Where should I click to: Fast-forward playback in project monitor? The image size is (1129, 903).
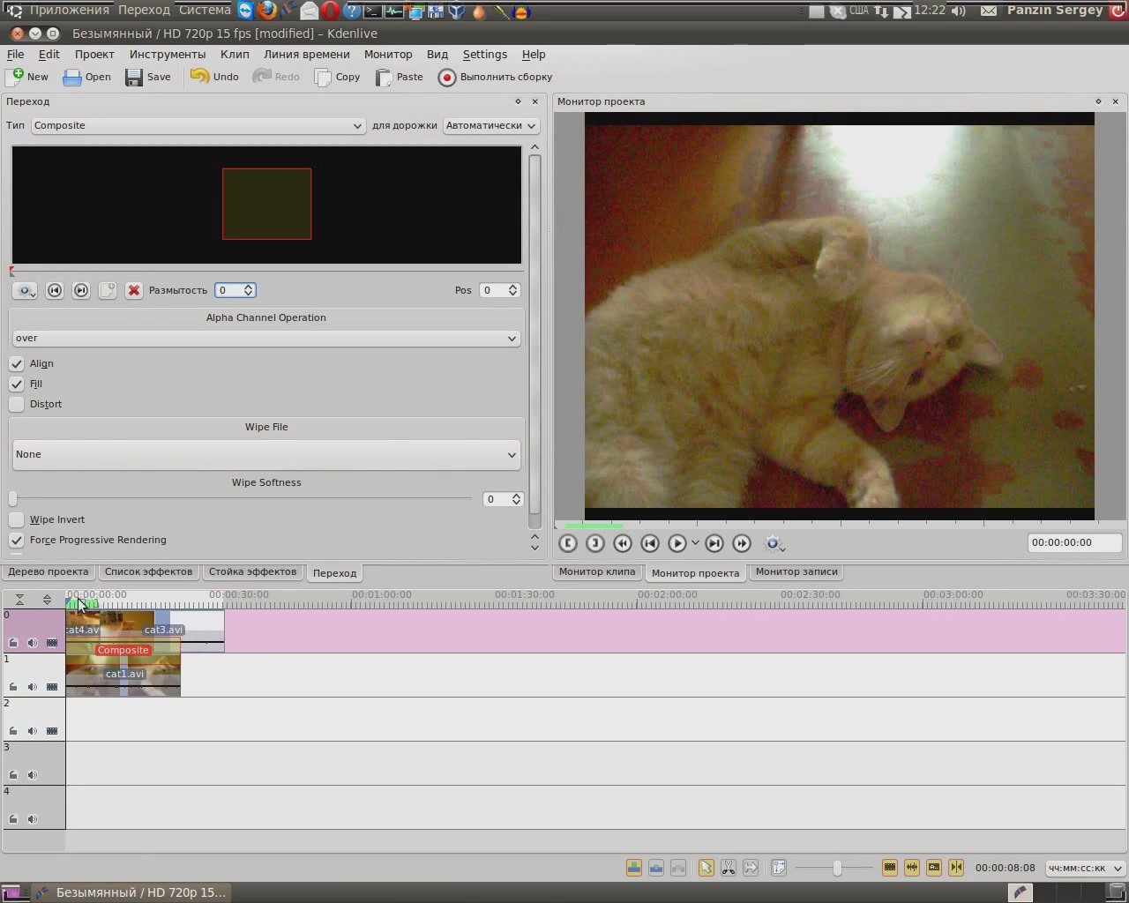tap(742, 543)
